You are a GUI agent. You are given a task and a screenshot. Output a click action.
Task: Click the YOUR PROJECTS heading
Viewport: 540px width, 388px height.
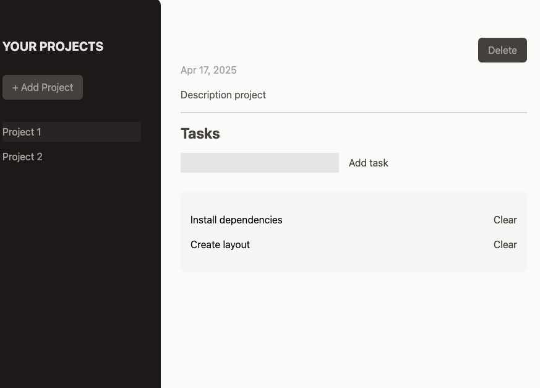(53, 46)
